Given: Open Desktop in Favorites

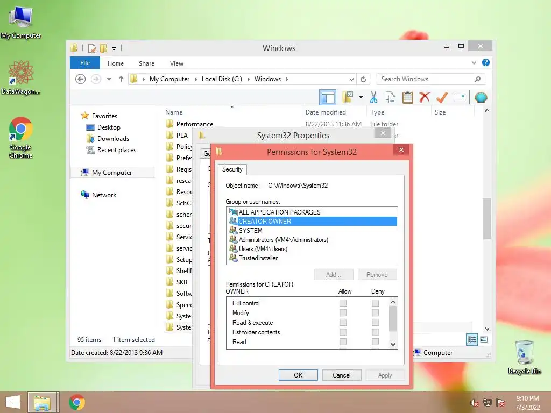Looking at the screenshot, I should pyautogui.click(x=109, y=127).
